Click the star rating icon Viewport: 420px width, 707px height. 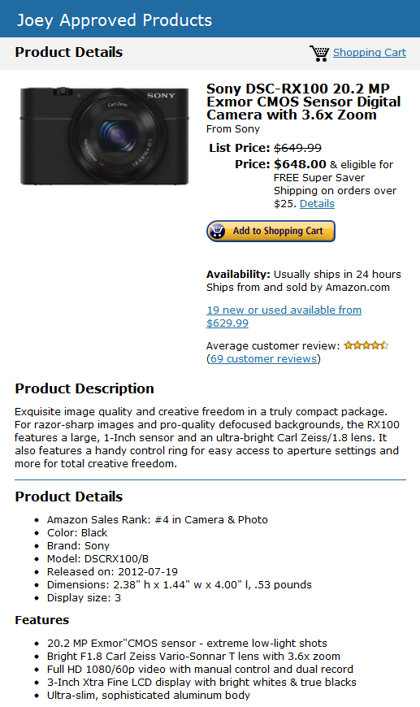click(366, 345)
